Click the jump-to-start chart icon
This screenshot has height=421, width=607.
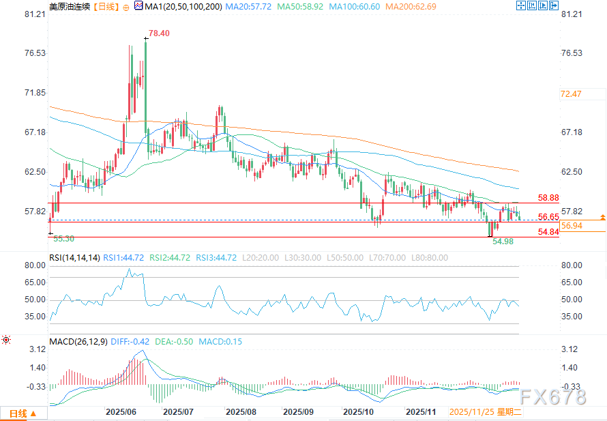pos(532,6)
